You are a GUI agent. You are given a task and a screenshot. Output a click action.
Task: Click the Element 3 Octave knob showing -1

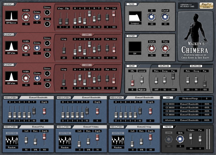(47, 73)
